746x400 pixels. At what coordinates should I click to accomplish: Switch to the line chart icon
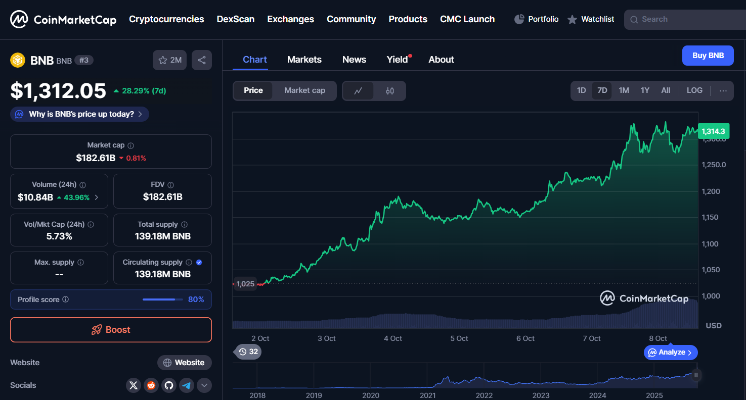tap(358, 91)
